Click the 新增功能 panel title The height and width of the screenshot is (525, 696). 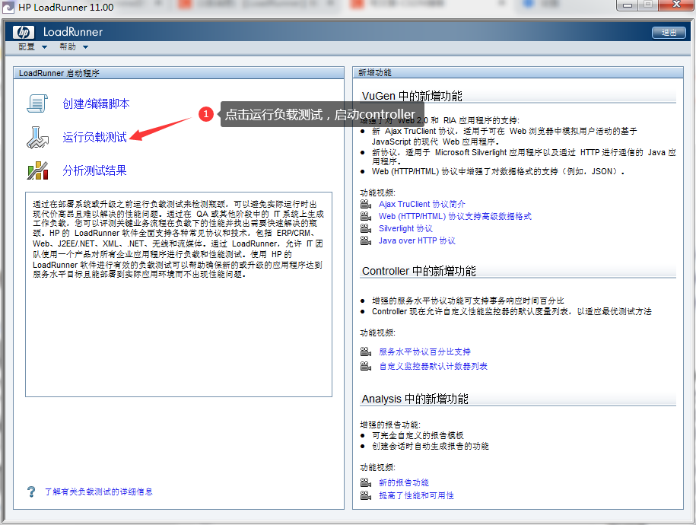click(375, 73)
